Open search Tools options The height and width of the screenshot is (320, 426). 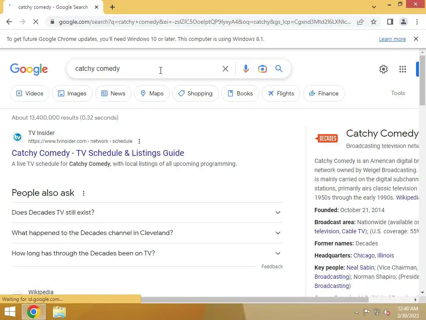(398, 93)
